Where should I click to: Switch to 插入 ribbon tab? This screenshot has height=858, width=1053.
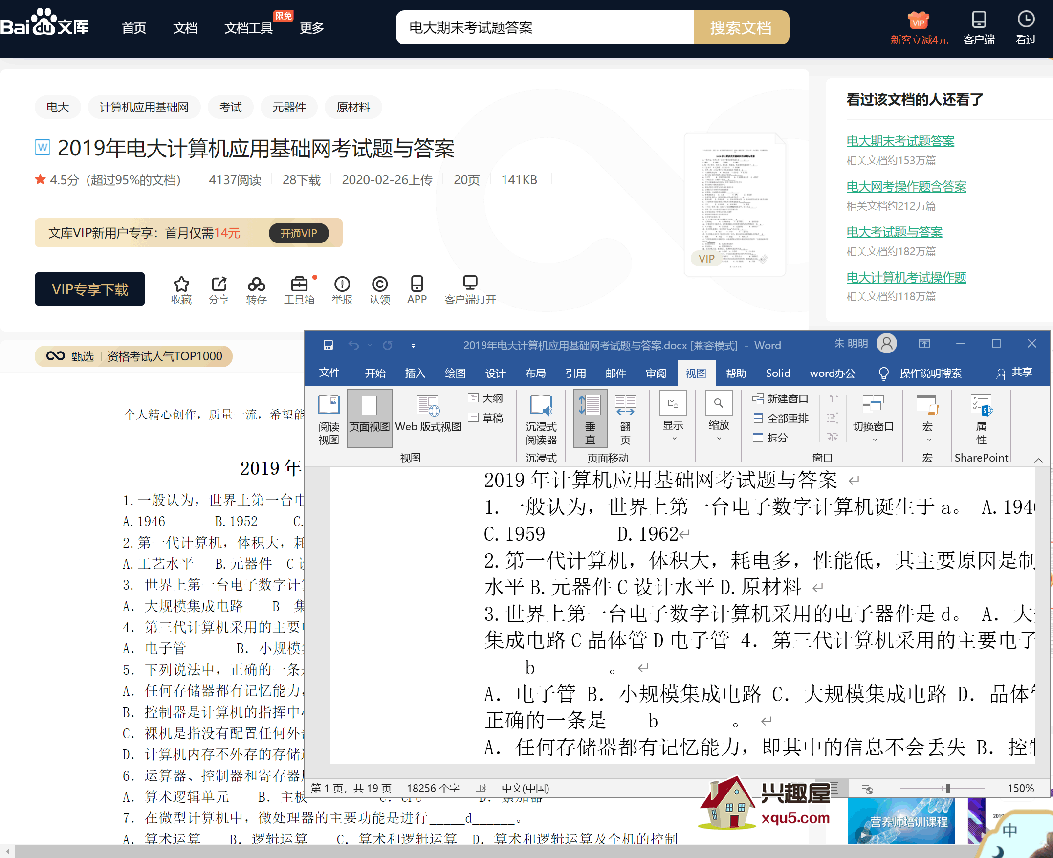tap(415, 373)
